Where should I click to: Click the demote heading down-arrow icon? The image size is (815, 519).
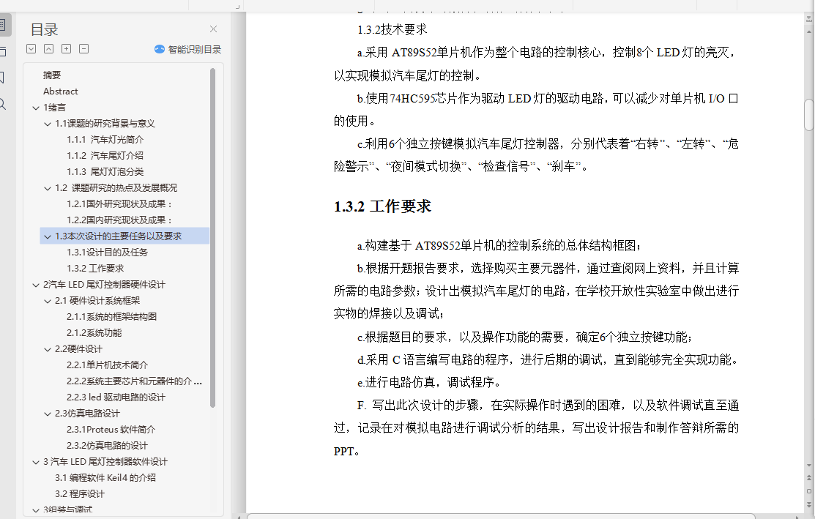(x=31, y=49)
